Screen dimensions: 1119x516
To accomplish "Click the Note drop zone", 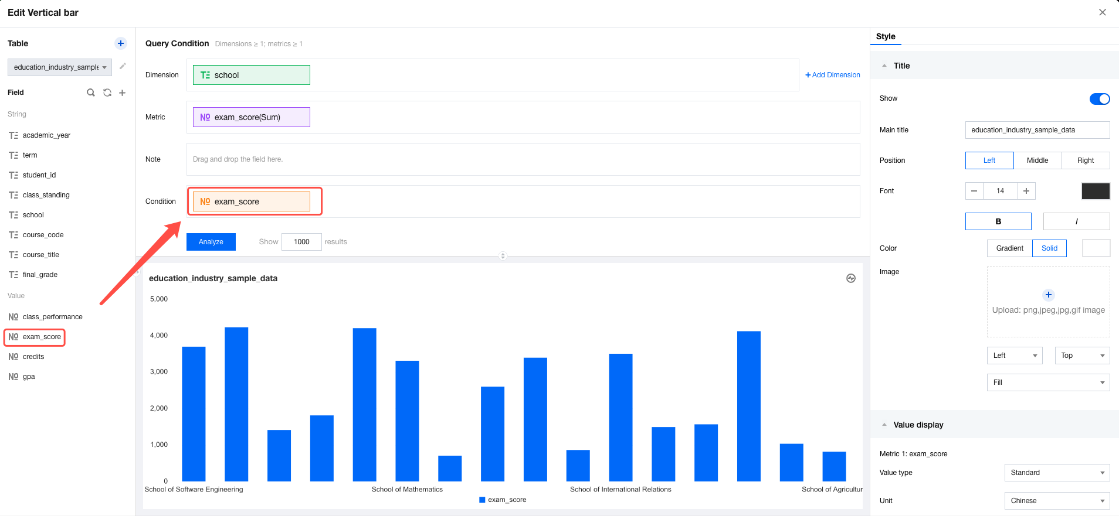I will pos(523,159).
